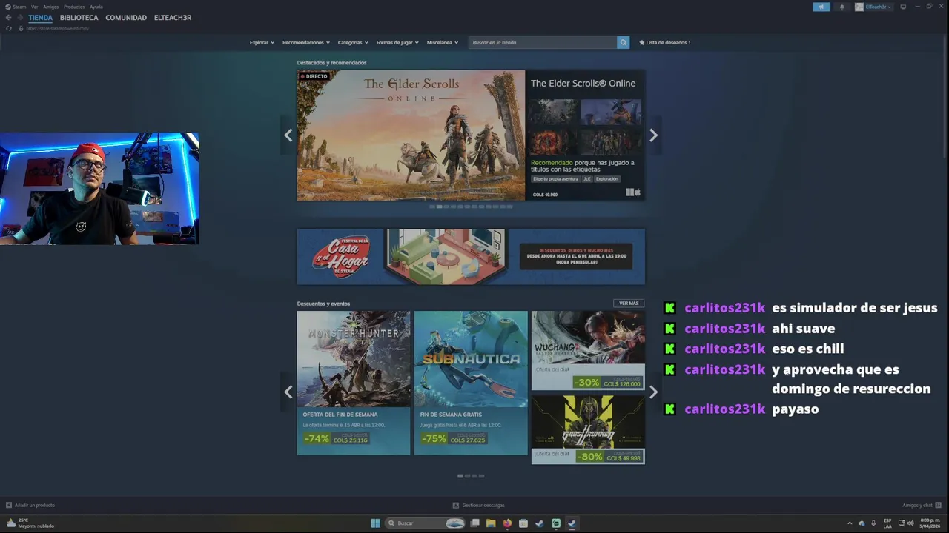Viewport: 949px width, 533px height.
Task: Click the Gestionar descargas download icon
Action: tap(456, 505)
